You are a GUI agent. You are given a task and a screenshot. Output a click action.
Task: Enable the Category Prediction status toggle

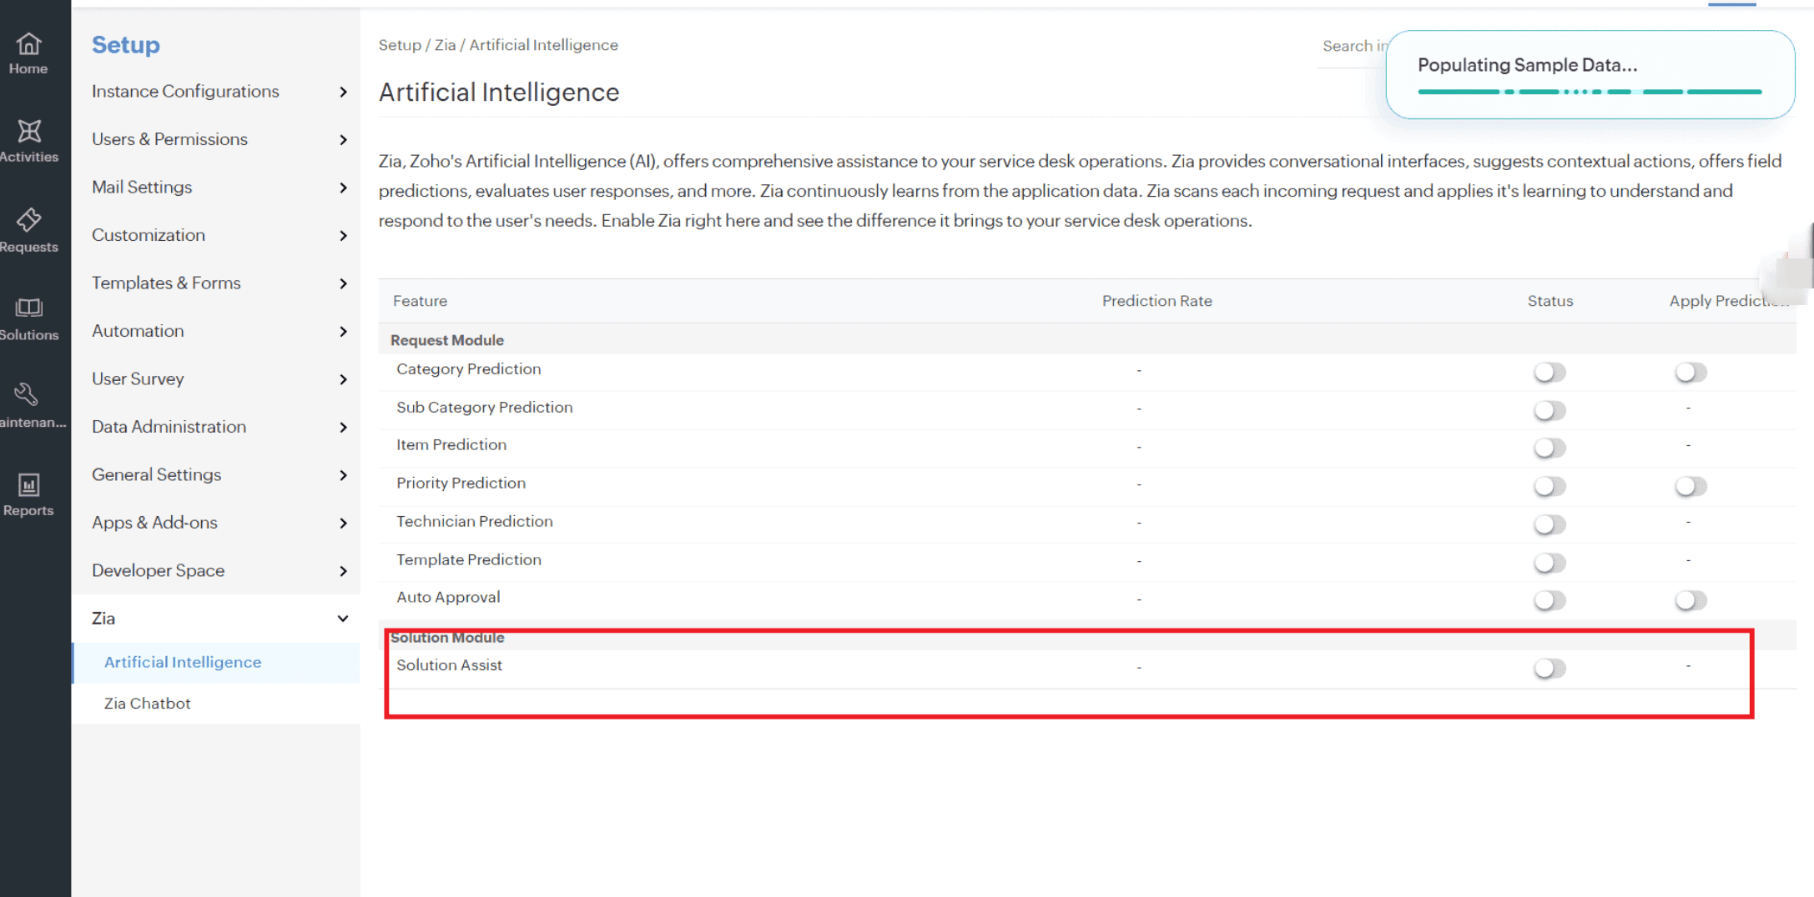click(x=1549, y=373)
